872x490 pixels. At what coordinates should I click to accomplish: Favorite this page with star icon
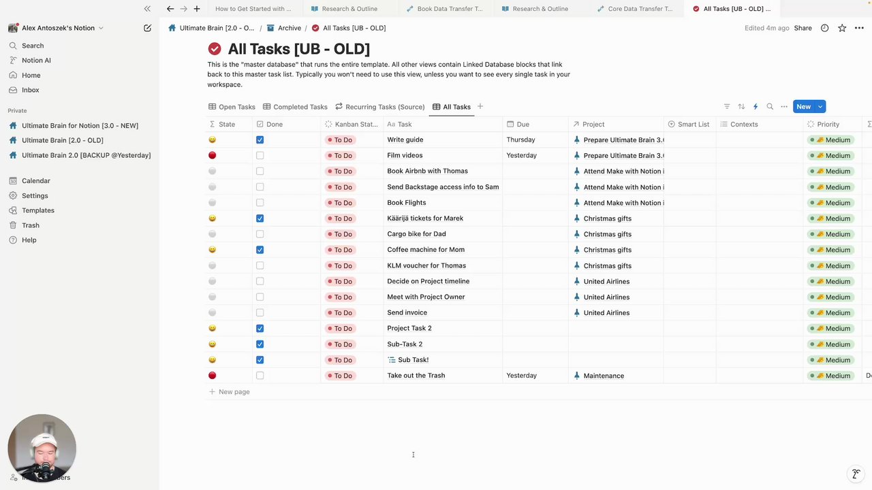pyautogui.click(x=842, y=28)
